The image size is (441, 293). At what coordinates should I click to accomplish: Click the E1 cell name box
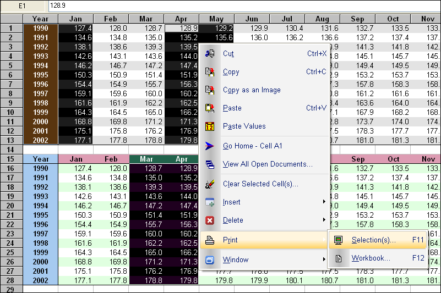[x=23, y=5]
